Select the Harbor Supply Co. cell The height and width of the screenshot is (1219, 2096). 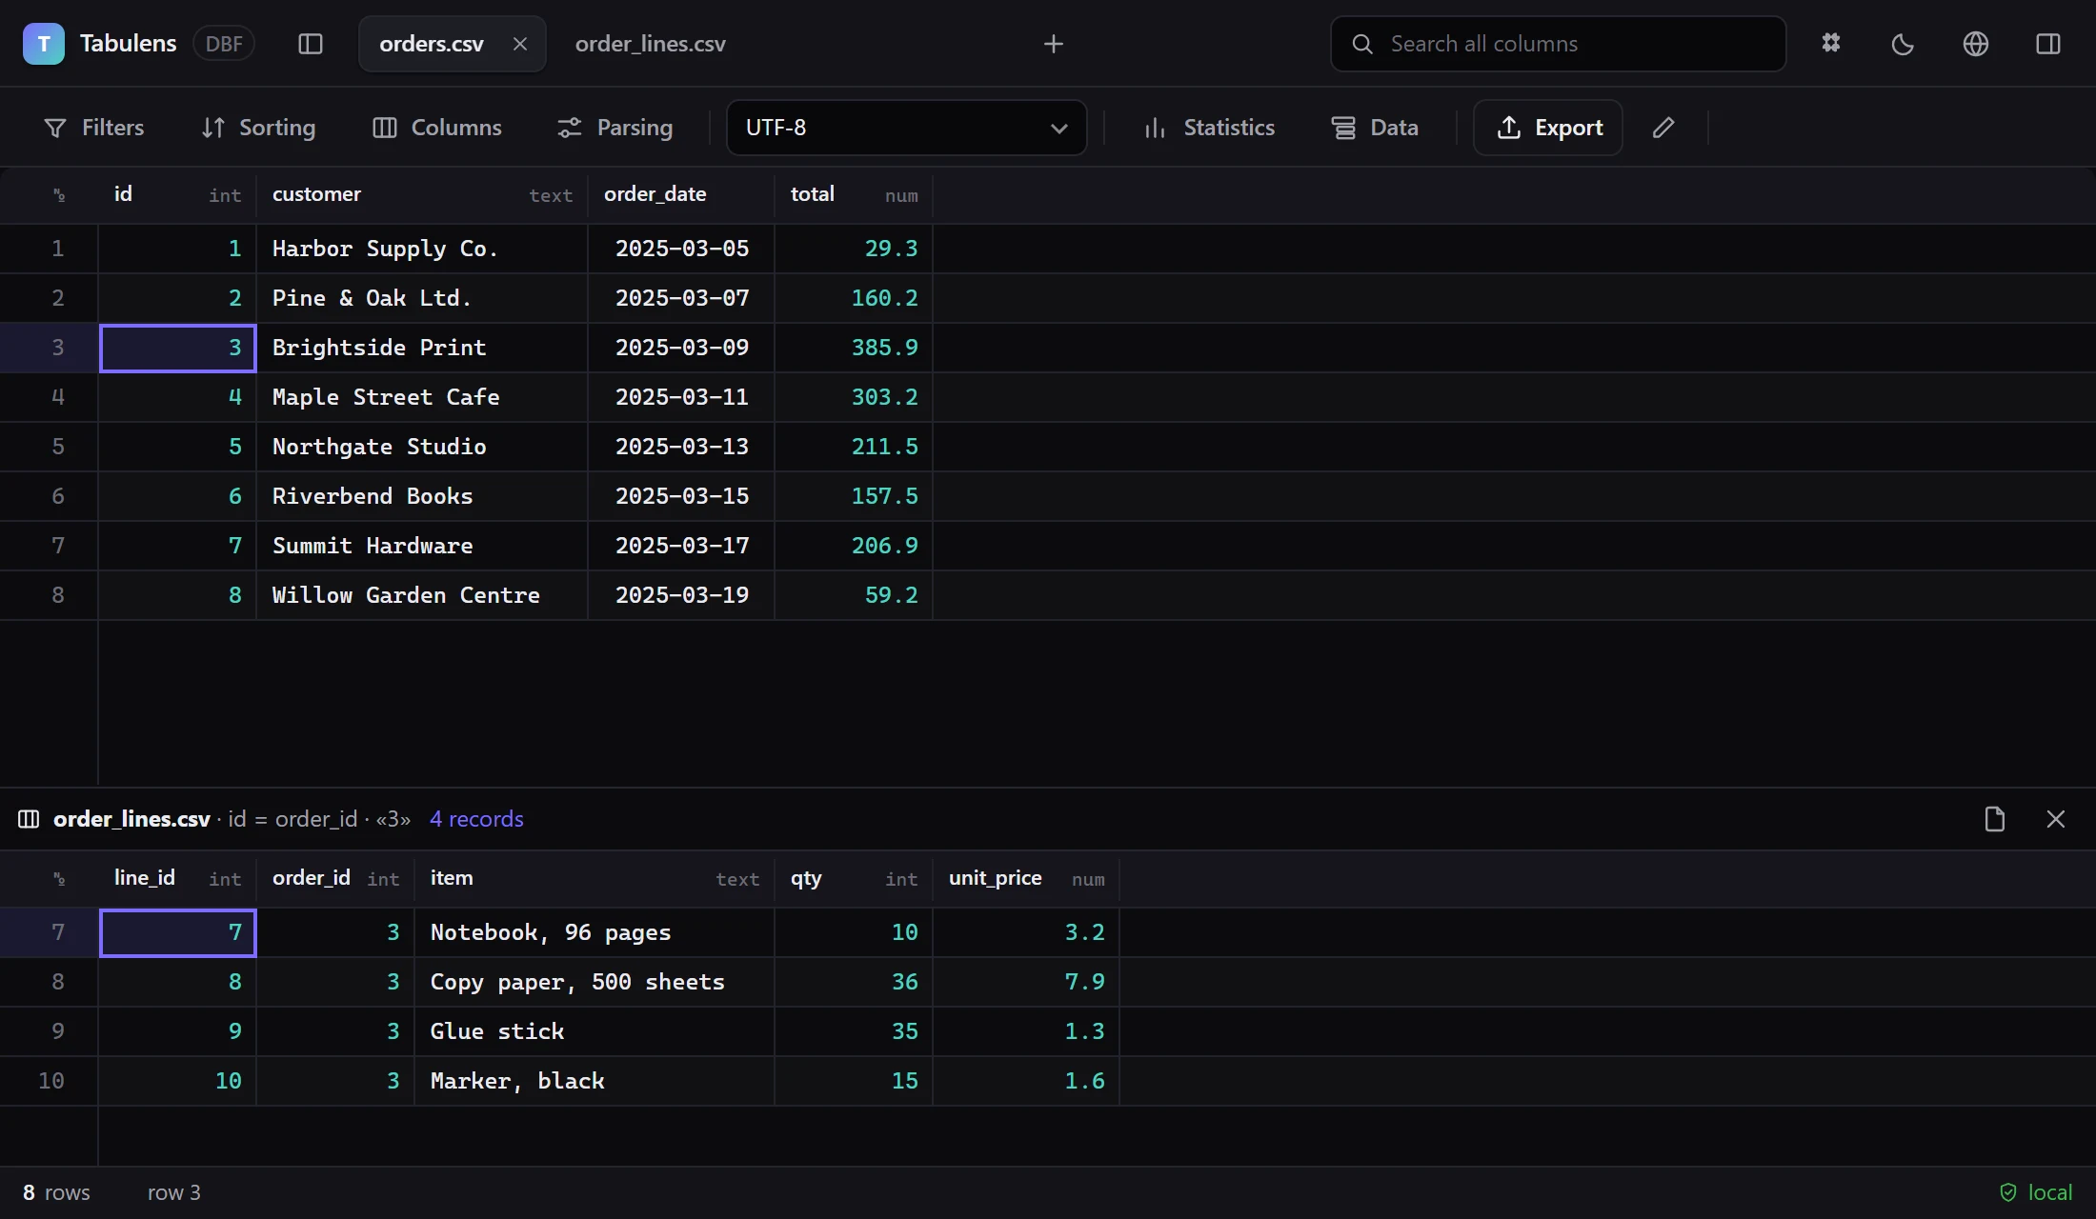(x=422, y=250)
